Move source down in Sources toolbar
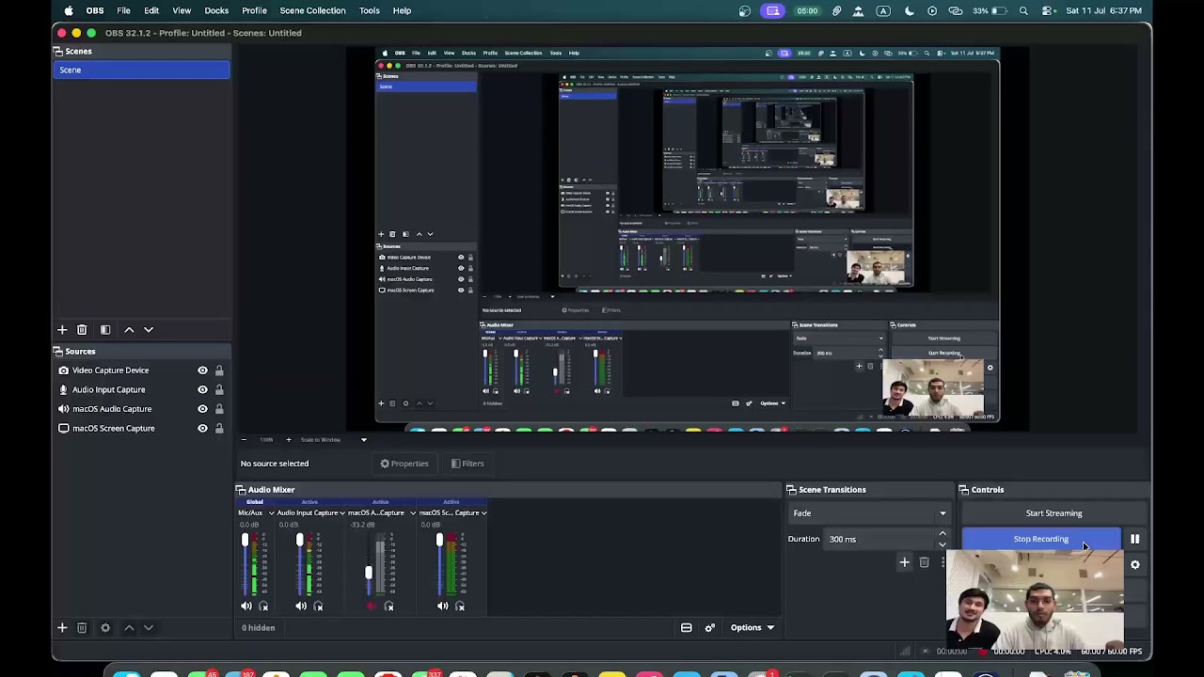 coord(149,627)
